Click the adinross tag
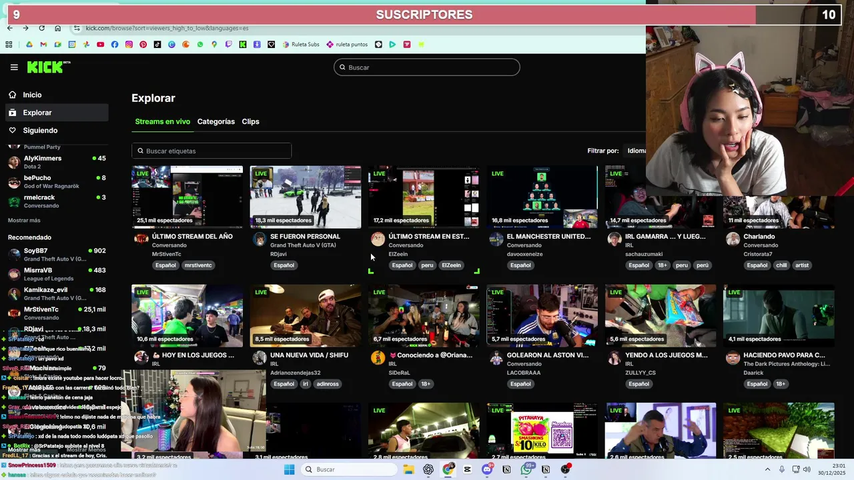 tap(328, 384)
